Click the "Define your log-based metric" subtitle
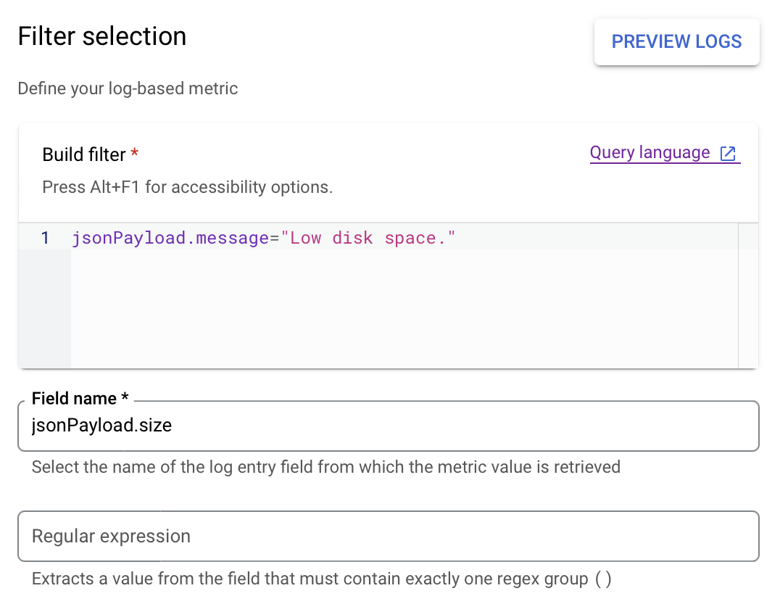The height and width of the screenshot is (612, 780). (x=128, y=88)
